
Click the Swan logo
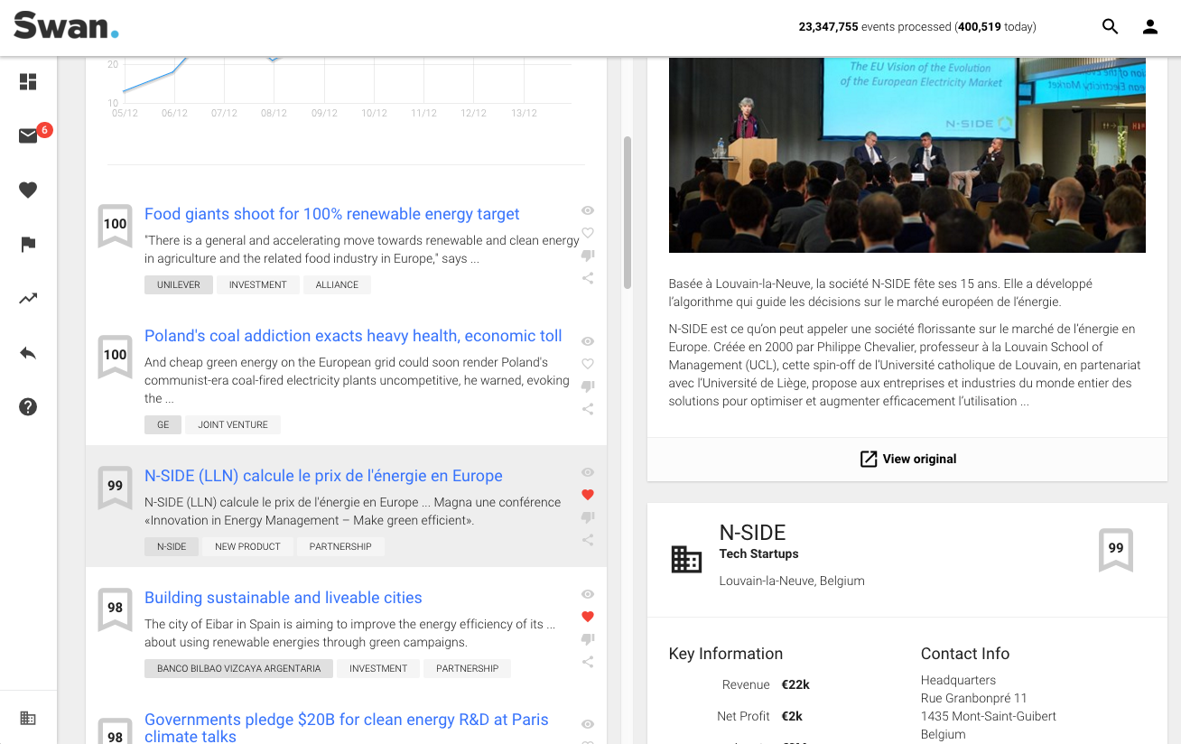pos(67,25)
